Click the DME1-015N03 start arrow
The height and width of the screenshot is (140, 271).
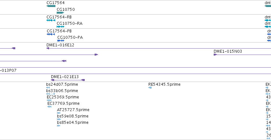click(215, 55)
